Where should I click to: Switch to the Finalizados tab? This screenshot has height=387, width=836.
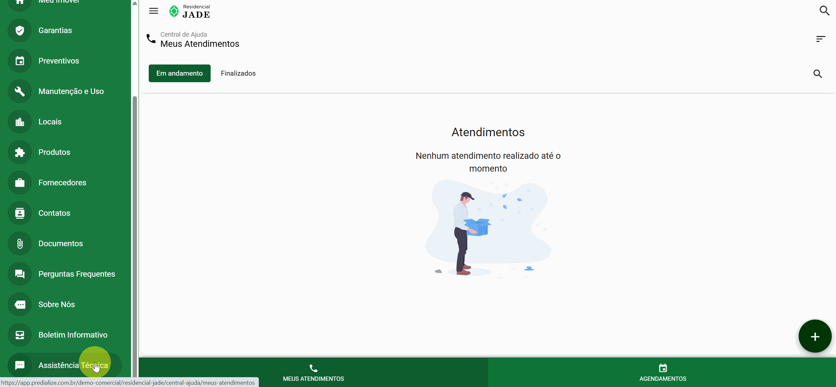pos(238,73)
